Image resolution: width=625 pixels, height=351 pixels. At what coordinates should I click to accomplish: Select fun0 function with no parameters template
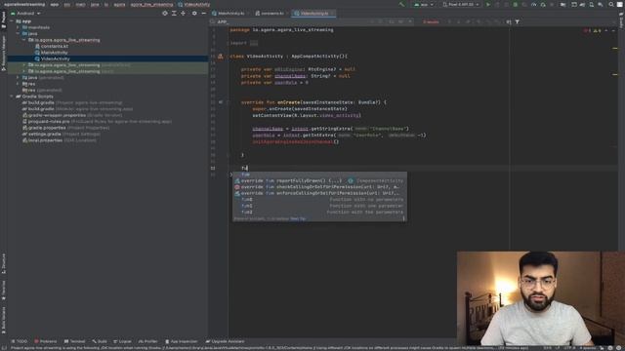tap(319, 199)
